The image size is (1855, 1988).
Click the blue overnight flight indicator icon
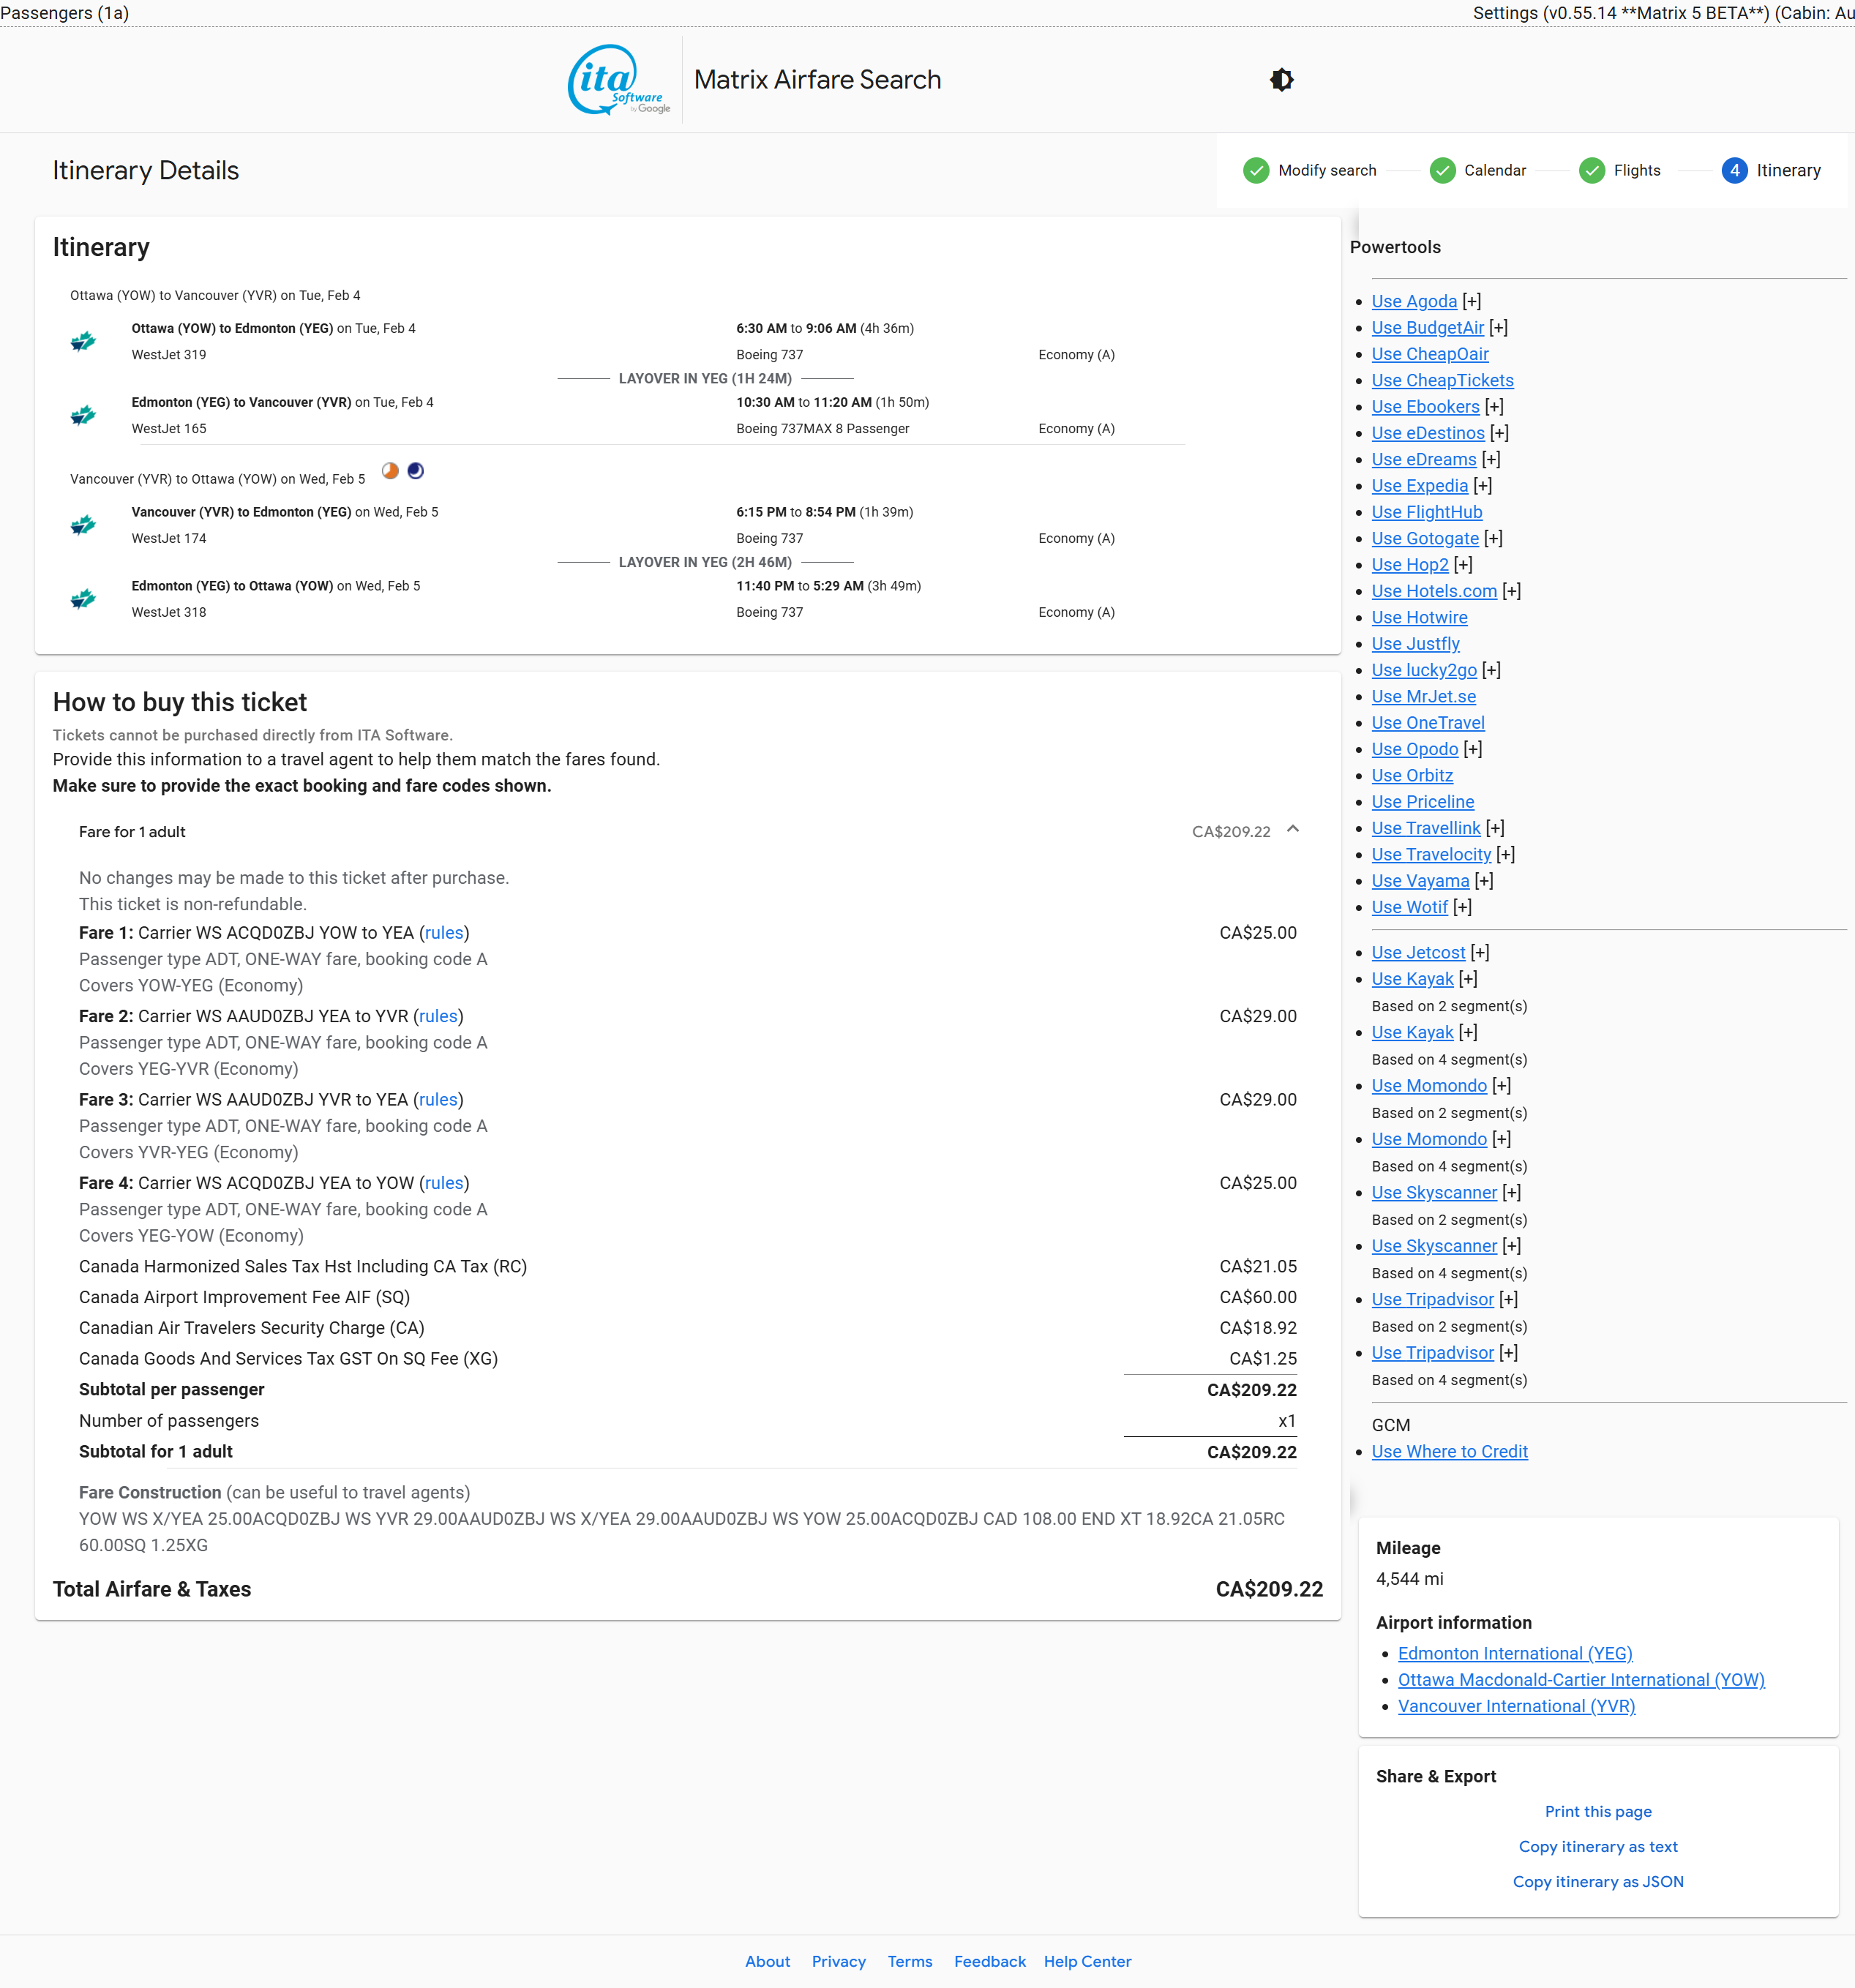coord(416,471)
